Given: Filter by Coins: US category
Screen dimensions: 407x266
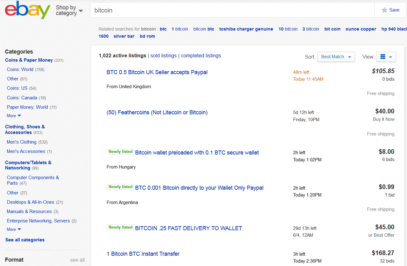Looking at the screenshot, I should [x=17, y=88].
